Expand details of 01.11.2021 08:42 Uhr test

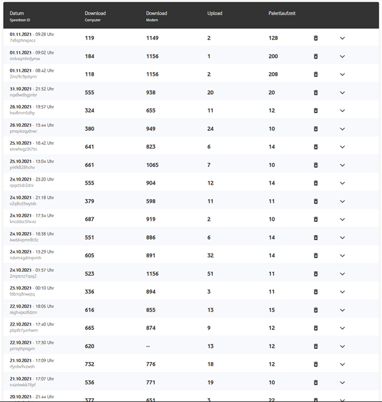[342, 75]
